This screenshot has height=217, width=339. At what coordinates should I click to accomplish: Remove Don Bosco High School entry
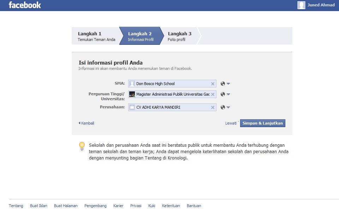tap(213, 84)
